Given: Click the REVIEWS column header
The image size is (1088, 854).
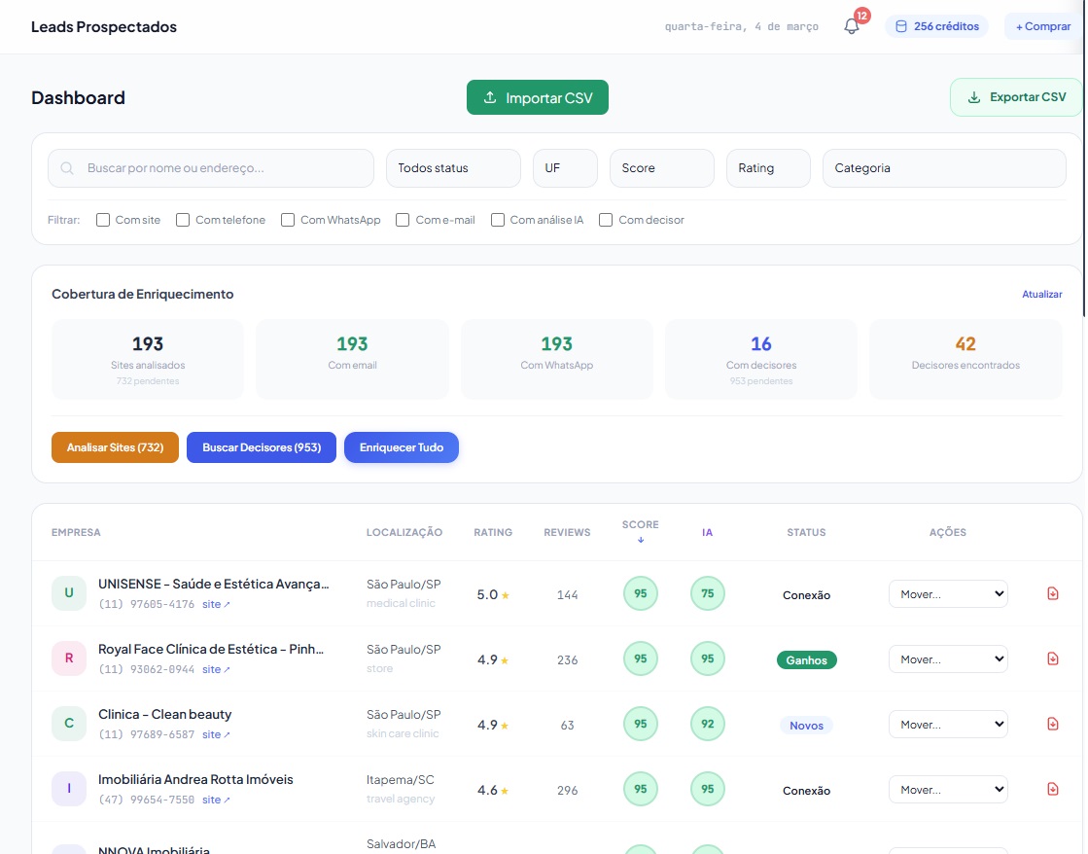Looking at the screenshot, I should (x=567, y=532).
